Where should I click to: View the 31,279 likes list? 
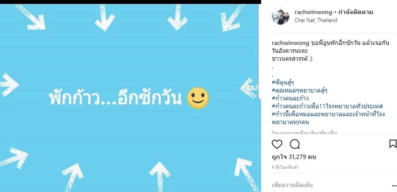(294, 157)
